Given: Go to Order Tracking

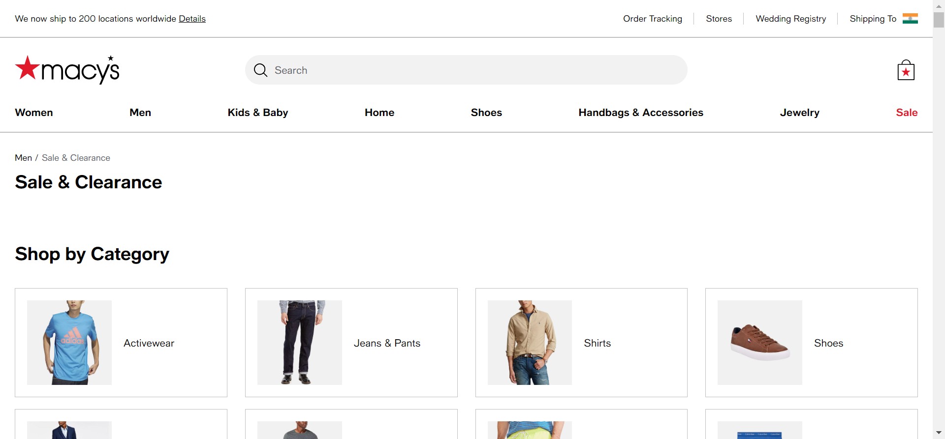Looking at the screenshot, I should [652, 19].
